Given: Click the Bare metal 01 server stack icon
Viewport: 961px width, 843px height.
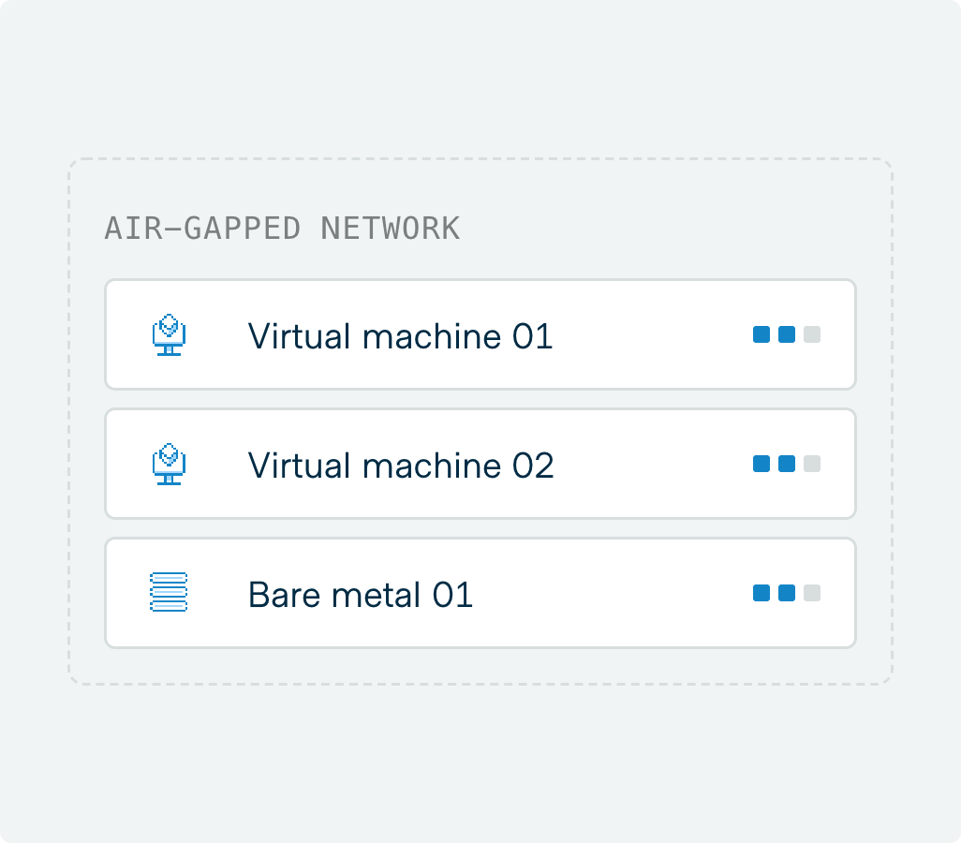Looking at the screenshot, I should pyautogui.click(x=169, y=592).
